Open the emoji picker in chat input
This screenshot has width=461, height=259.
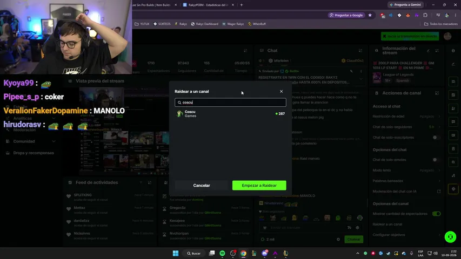[x=358, y=228]
